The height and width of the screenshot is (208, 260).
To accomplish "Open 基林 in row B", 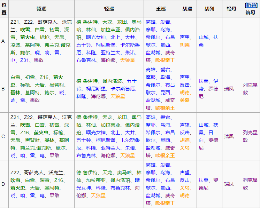I will click(x=15, y=93).
